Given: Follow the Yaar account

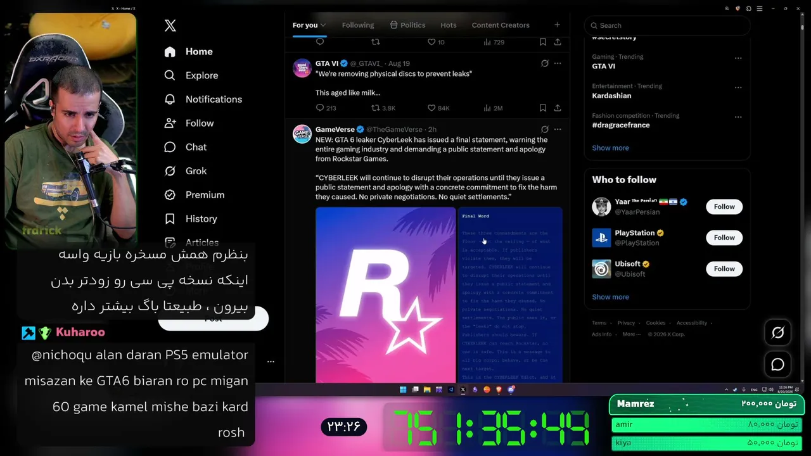Looking at the screenshot, I should click(x=724, y=206).
